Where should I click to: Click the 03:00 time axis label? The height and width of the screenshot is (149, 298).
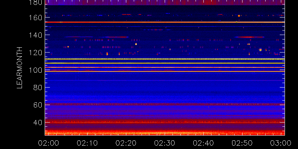281,143
